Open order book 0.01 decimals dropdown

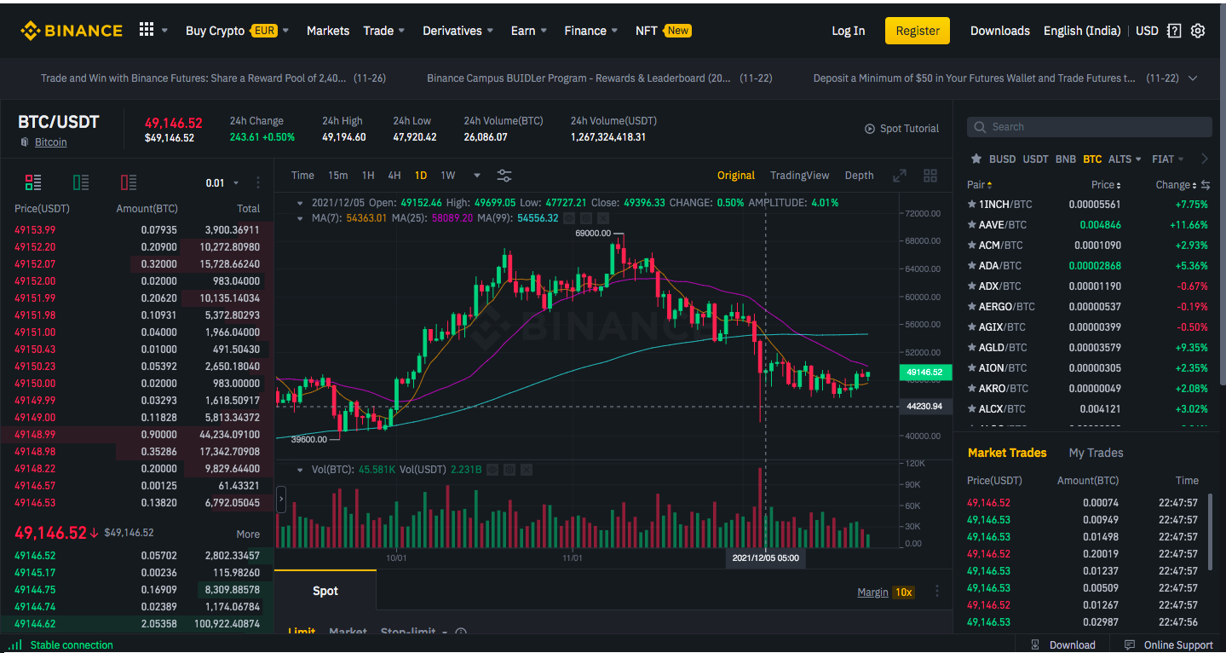click(222, 182)
